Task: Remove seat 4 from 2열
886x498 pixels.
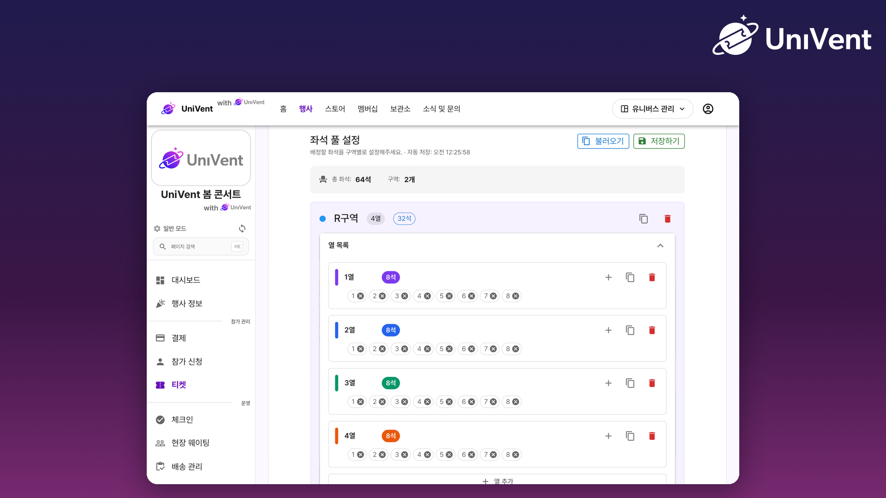Action: (x=427, y=349)
